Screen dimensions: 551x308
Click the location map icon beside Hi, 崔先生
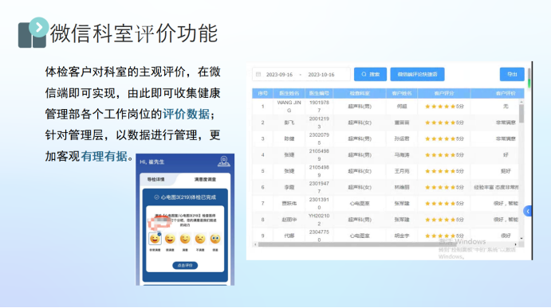click(x=224, y=162)
